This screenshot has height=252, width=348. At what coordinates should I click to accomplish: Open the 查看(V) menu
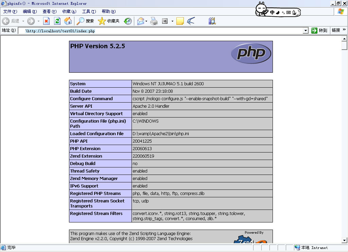pos(50,12)
